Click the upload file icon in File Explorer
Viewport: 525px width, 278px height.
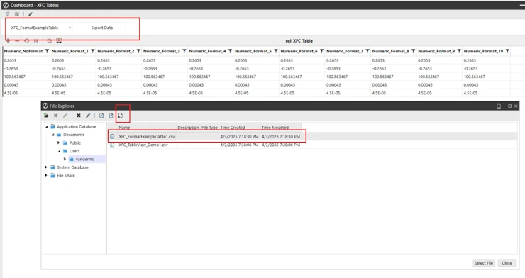pos(101,116)
